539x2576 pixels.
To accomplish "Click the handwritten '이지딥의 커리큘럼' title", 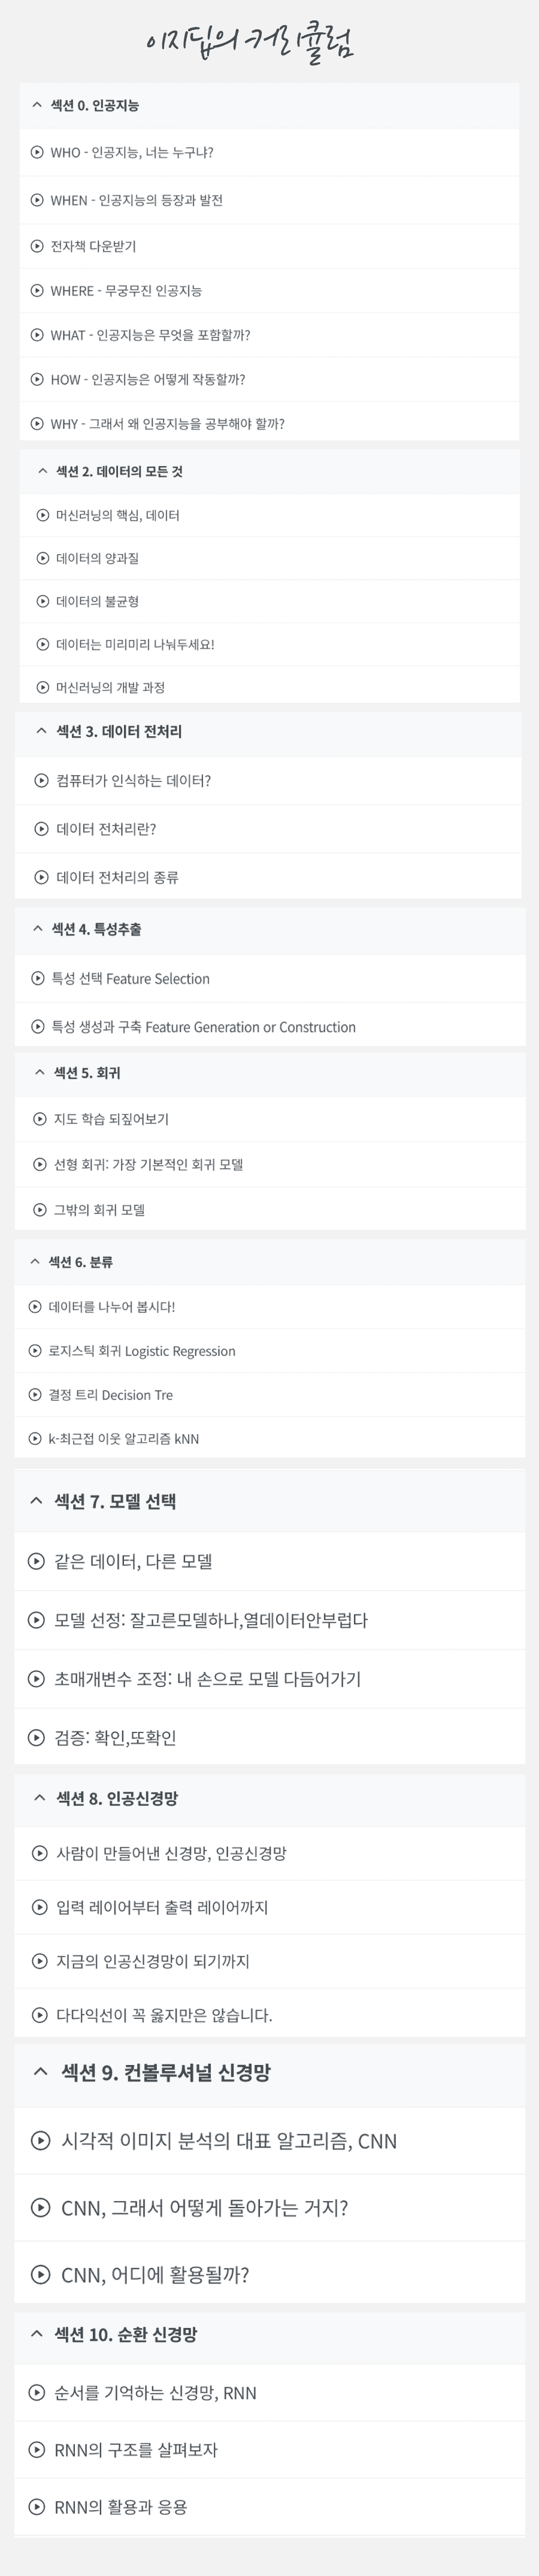I will click(x=250, y=43).
